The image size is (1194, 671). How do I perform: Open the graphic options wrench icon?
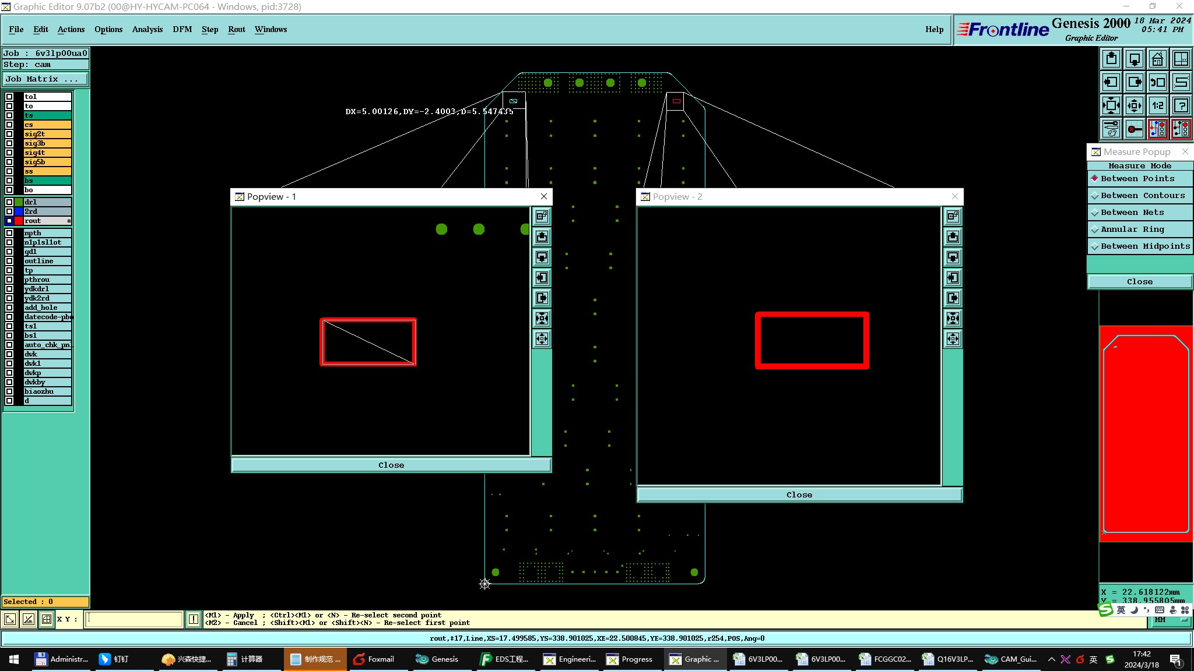point(1111,129)
